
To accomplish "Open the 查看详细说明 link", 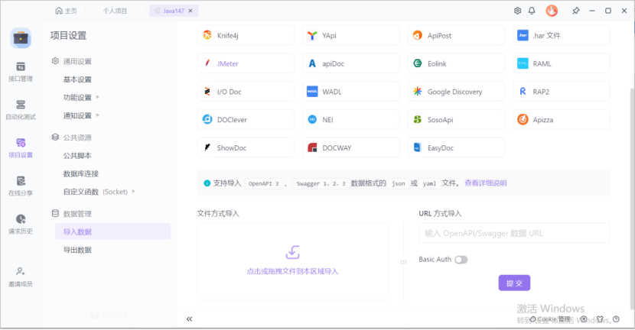I will coord(486,183).
